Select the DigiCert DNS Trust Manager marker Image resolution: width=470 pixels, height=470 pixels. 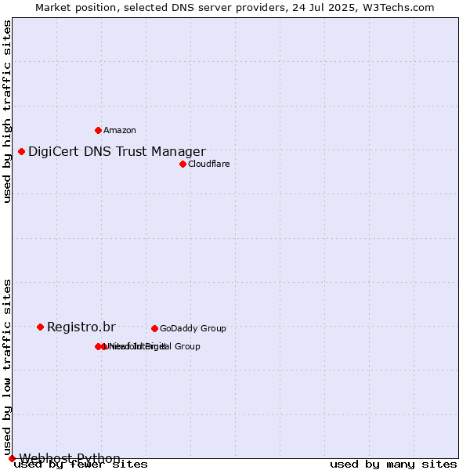click(x=21, y=152)
